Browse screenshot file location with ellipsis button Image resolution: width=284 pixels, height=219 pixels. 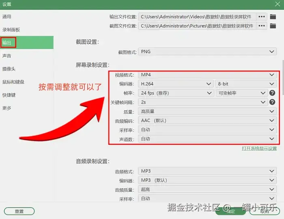(262, 26)
